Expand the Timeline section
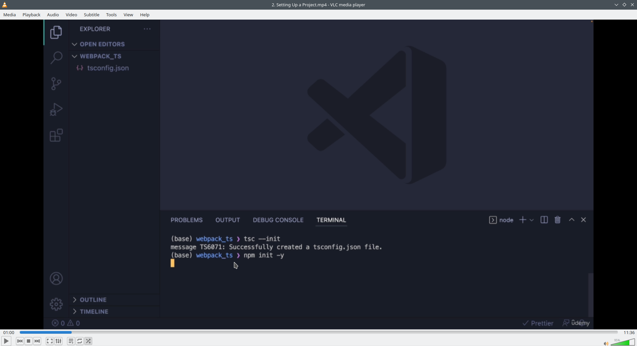The width and height of the screenshot is (637, 346). pyautogui.click(x=74, y=311)
